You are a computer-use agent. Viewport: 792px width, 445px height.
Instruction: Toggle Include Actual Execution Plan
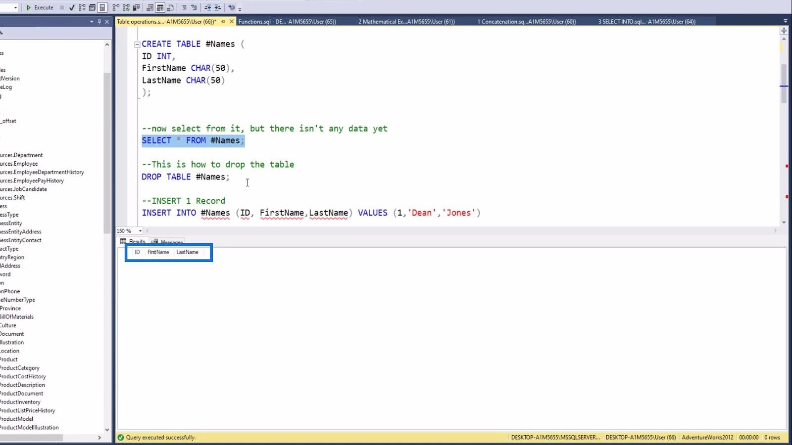point(116,7)
